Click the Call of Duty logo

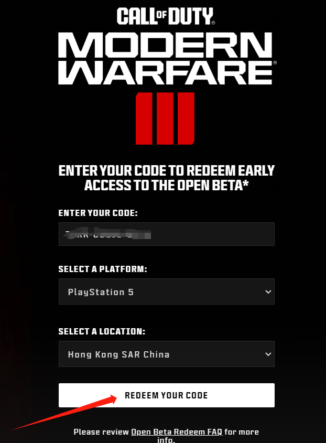(x=166, y=16)
